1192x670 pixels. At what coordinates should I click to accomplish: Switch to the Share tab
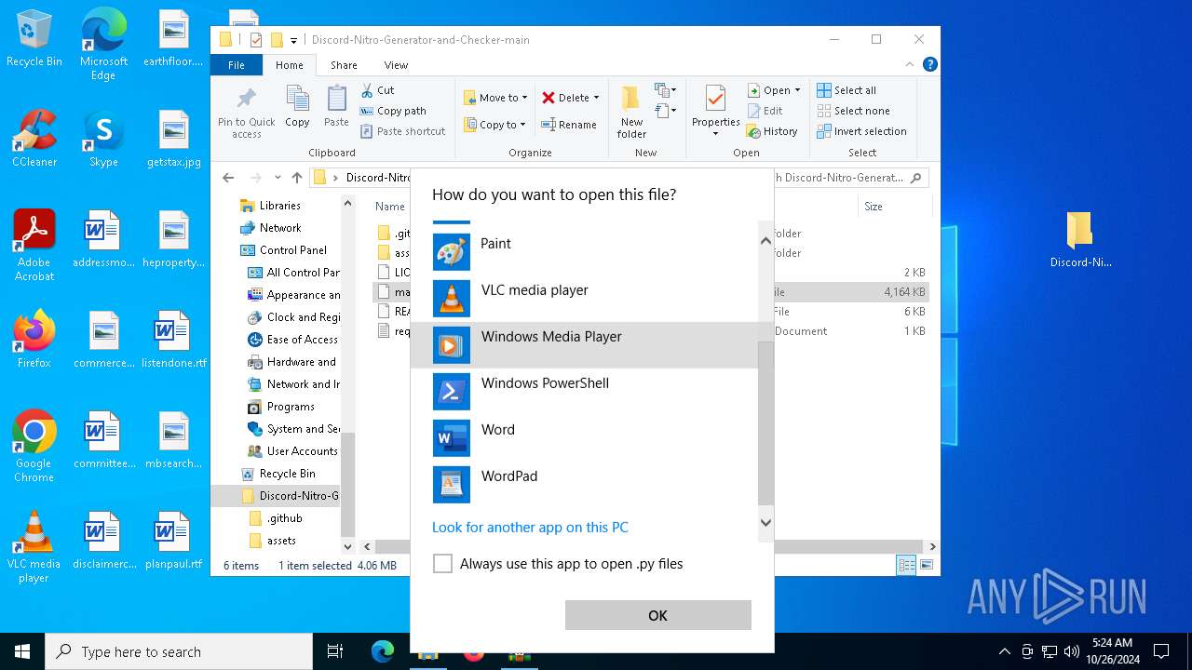pos(344,65)
